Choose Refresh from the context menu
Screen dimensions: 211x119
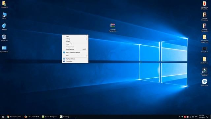(x=75, y=41)
